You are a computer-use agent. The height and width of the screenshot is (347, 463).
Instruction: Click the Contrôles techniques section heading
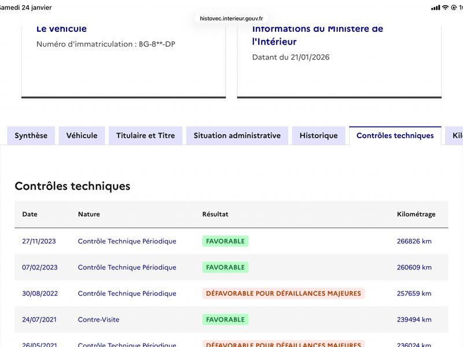click(x=72, y=186)
